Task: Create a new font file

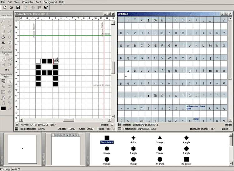Action: (x=5, y=7)
